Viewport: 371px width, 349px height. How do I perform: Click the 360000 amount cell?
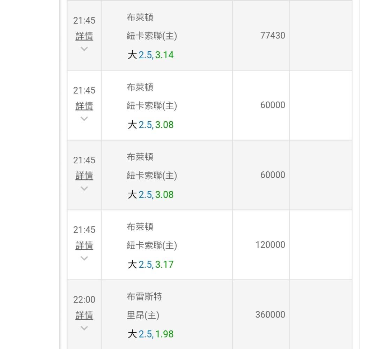270,314
